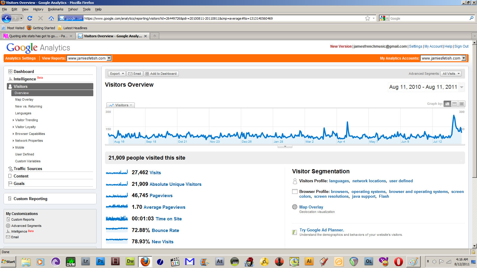477x268 pixels.
Task: Expand the Visitor Trending submenu
Action: coord(13,120)
